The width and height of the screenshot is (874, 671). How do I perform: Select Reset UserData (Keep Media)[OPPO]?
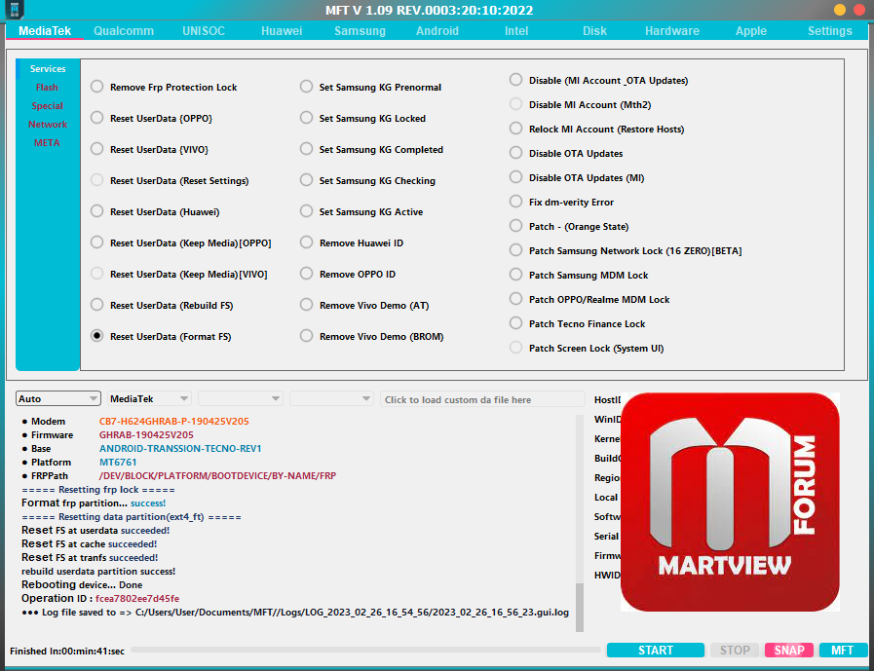coord(181,243)
